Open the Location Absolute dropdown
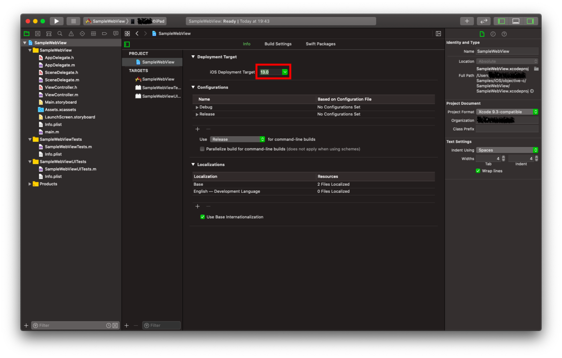 tap(507, 61)
